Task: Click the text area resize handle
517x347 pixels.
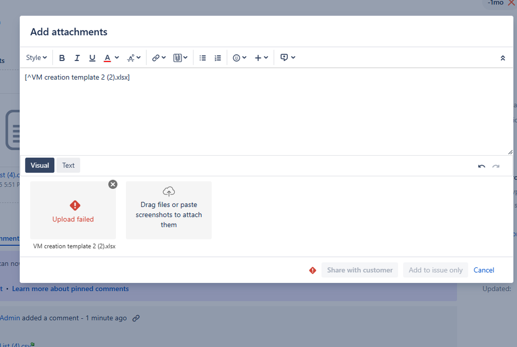Action: click(x=510, y=152)
